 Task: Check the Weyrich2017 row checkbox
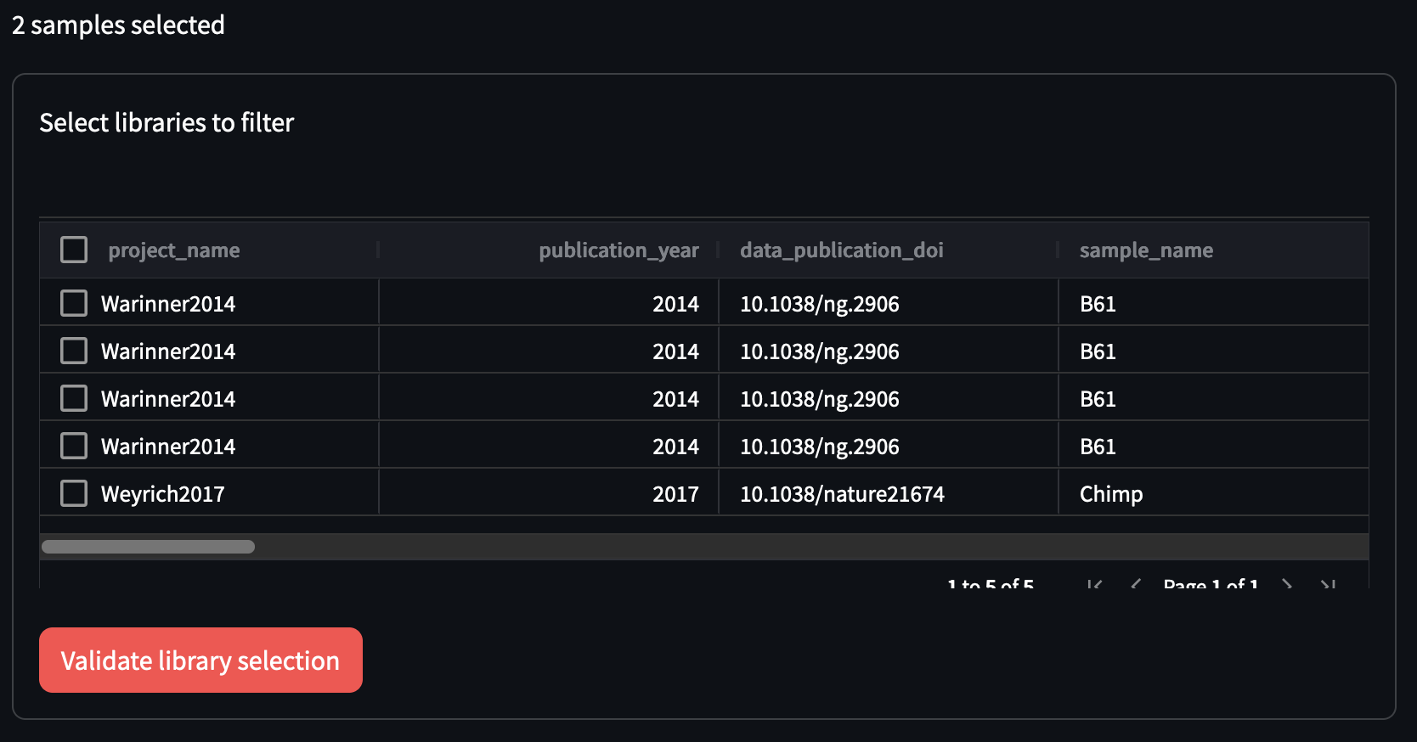(74, 493)
